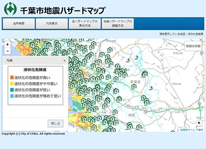Click the light blue 極めて低い legend swatch

pos(12,96)
